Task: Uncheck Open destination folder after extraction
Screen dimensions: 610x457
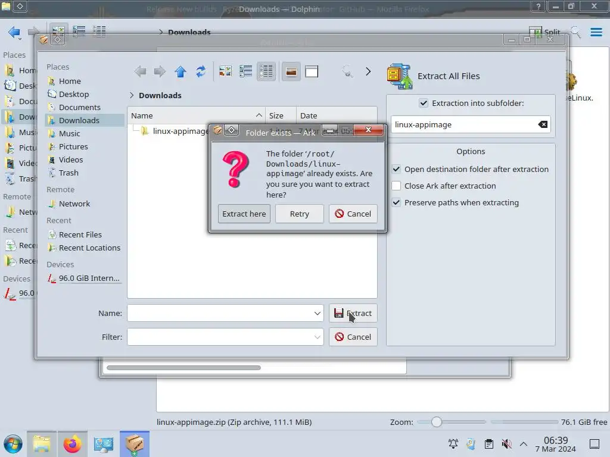Action: [x=396, y=169]
